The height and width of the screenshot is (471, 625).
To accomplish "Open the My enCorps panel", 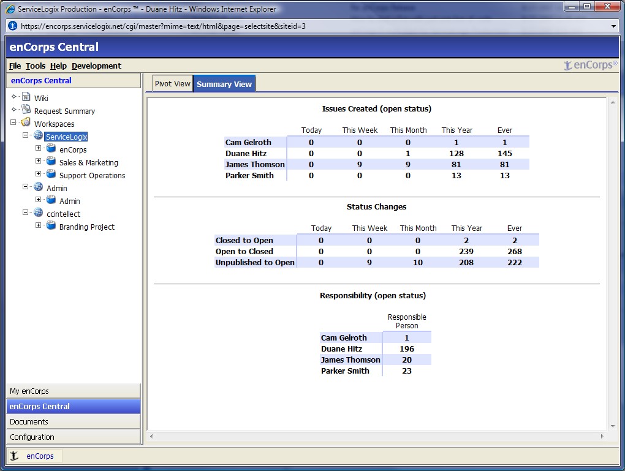I will (x=74, y=391).
